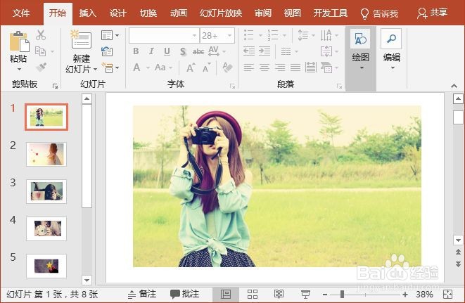Screen dimensions: 465x303
Task: Toggle Italic formatting
Action: coord(151,51)
